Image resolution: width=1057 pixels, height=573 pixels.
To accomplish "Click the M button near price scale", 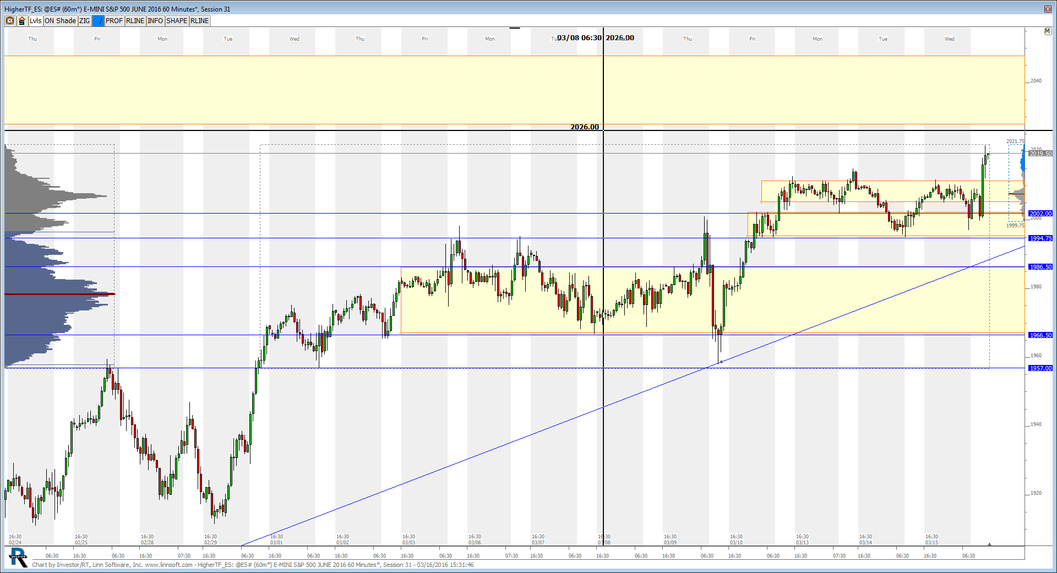I will [x=1047, y=31].
